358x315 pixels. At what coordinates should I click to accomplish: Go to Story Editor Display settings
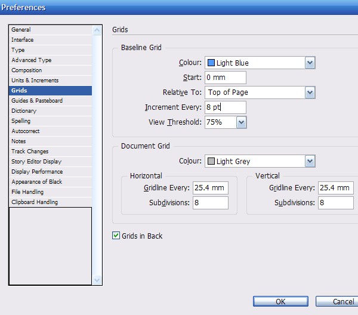(x=36, y=162)
